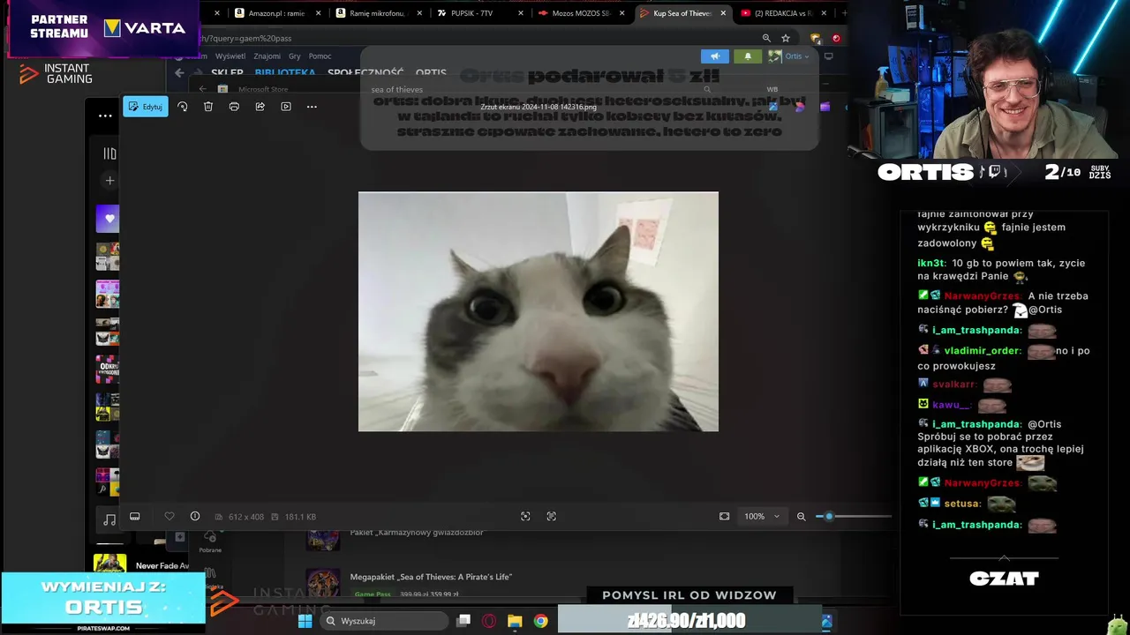Open Pobrane downloads in Microsoft Store
The image size is (1130, 635).
click(x=210, y=542)
